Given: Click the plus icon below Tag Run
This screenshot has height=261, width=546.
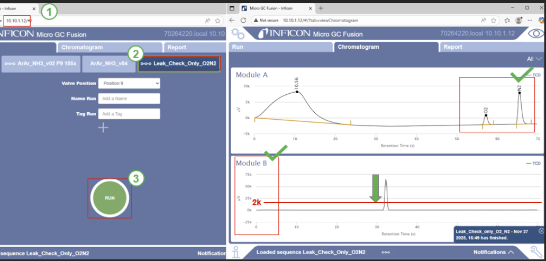Looking at the screenshot, I should [x=103, y=127].
